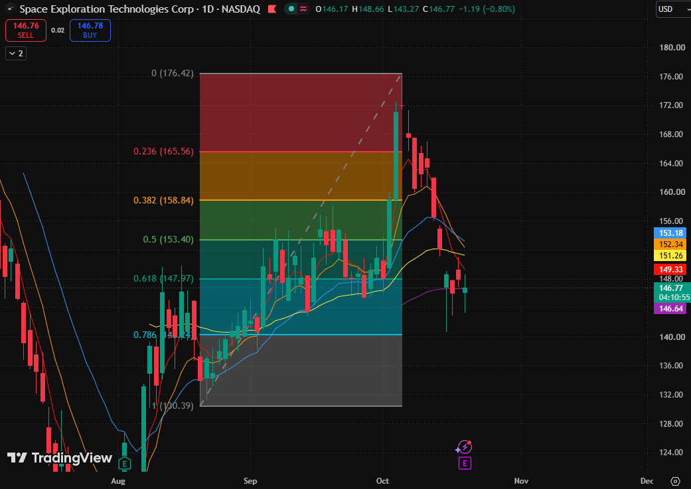Click the blue 153.18 moving average label
Screen dimensions: 691x489
coord(670,233)
